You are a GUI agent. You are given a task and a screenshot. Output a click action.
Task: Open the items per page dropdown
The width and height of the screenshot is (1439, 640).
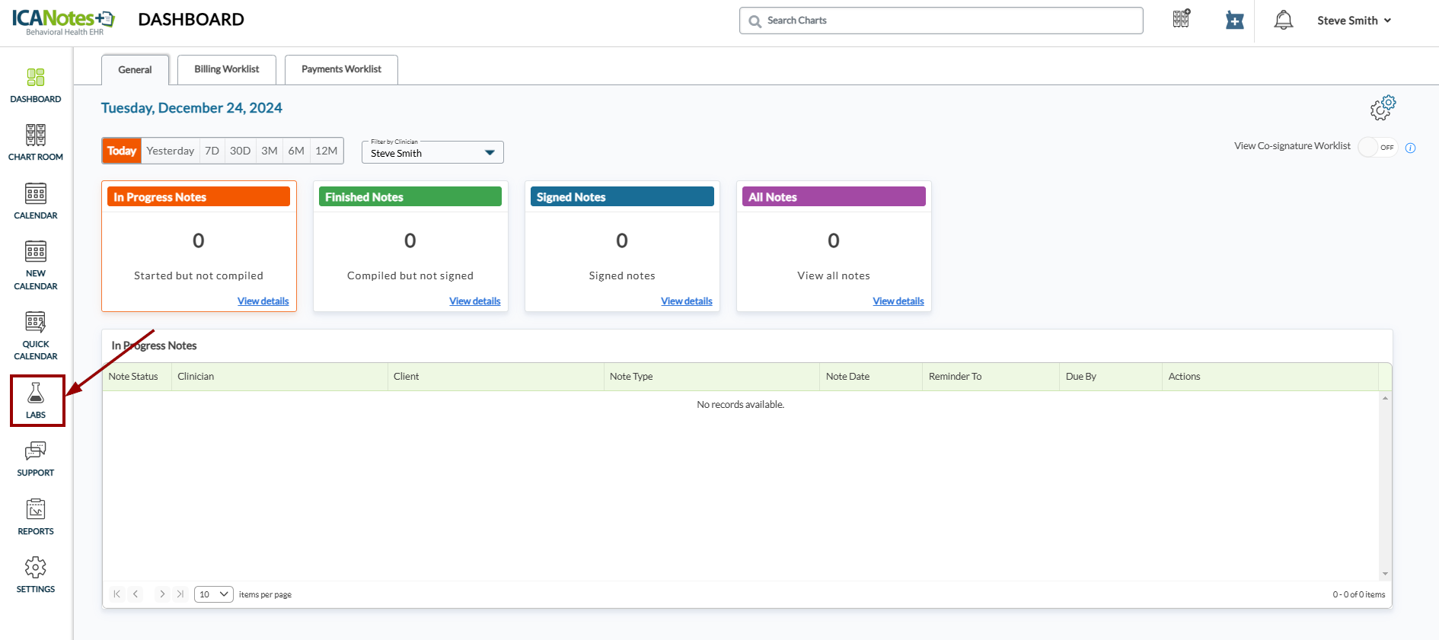tap(214, 594)
